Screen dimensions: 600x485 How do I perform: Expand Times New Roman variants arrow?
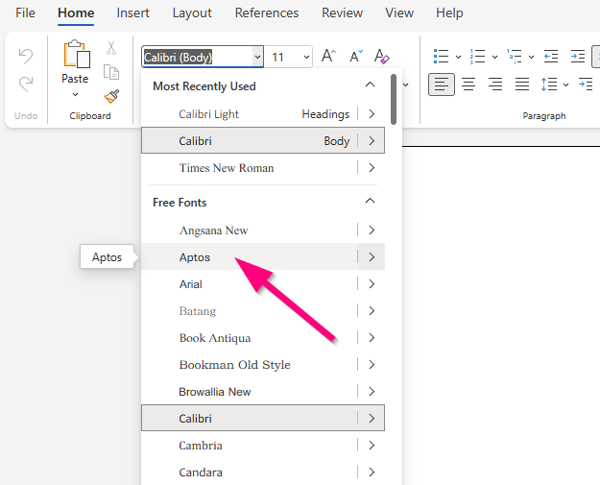pos(372,168)
